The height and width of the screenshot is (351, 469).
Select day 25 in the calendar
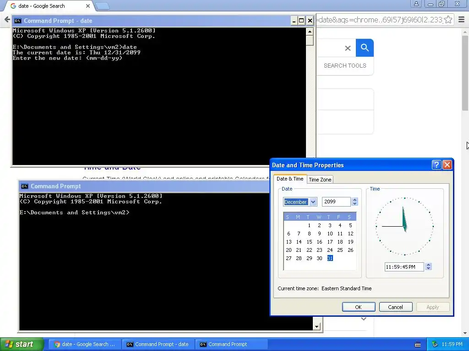(x=340, y=250)
